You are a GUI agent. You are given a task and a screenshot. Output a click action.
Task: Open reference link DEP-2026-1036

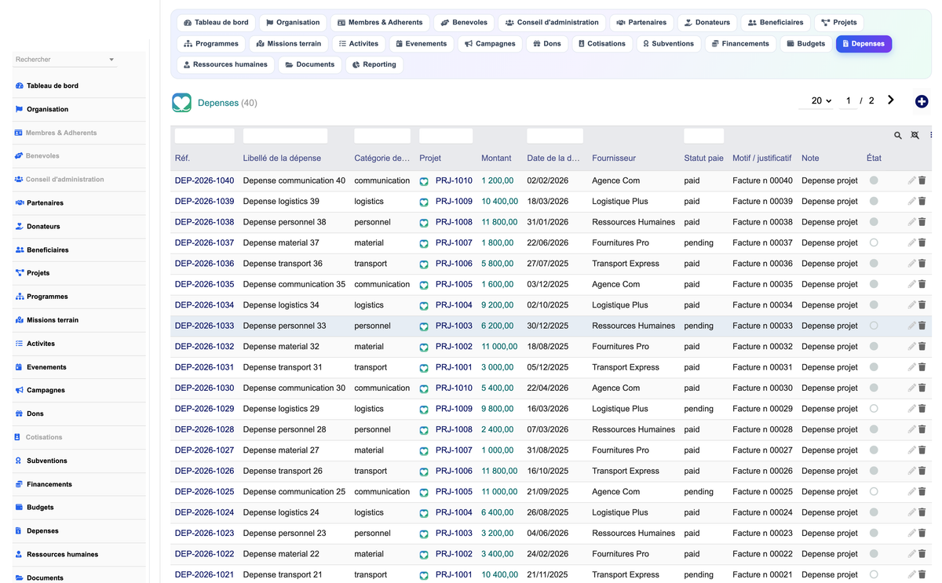tap(204, 264)
